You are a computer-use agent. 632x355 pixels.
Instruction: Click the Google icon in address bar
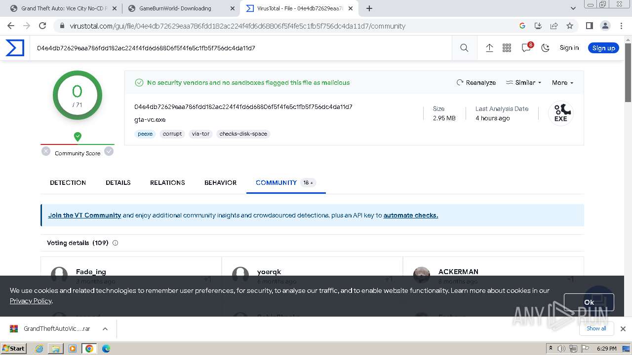[x=522, y=26]
